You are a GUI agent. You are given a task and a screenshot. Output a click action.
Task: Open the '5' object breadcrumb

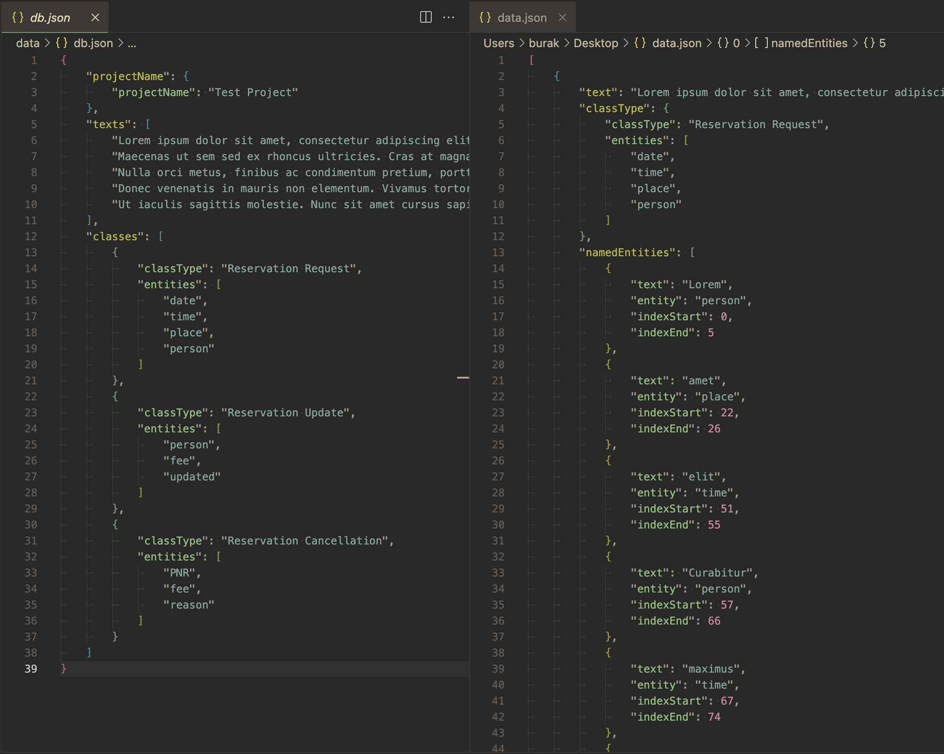pos(882,43)
